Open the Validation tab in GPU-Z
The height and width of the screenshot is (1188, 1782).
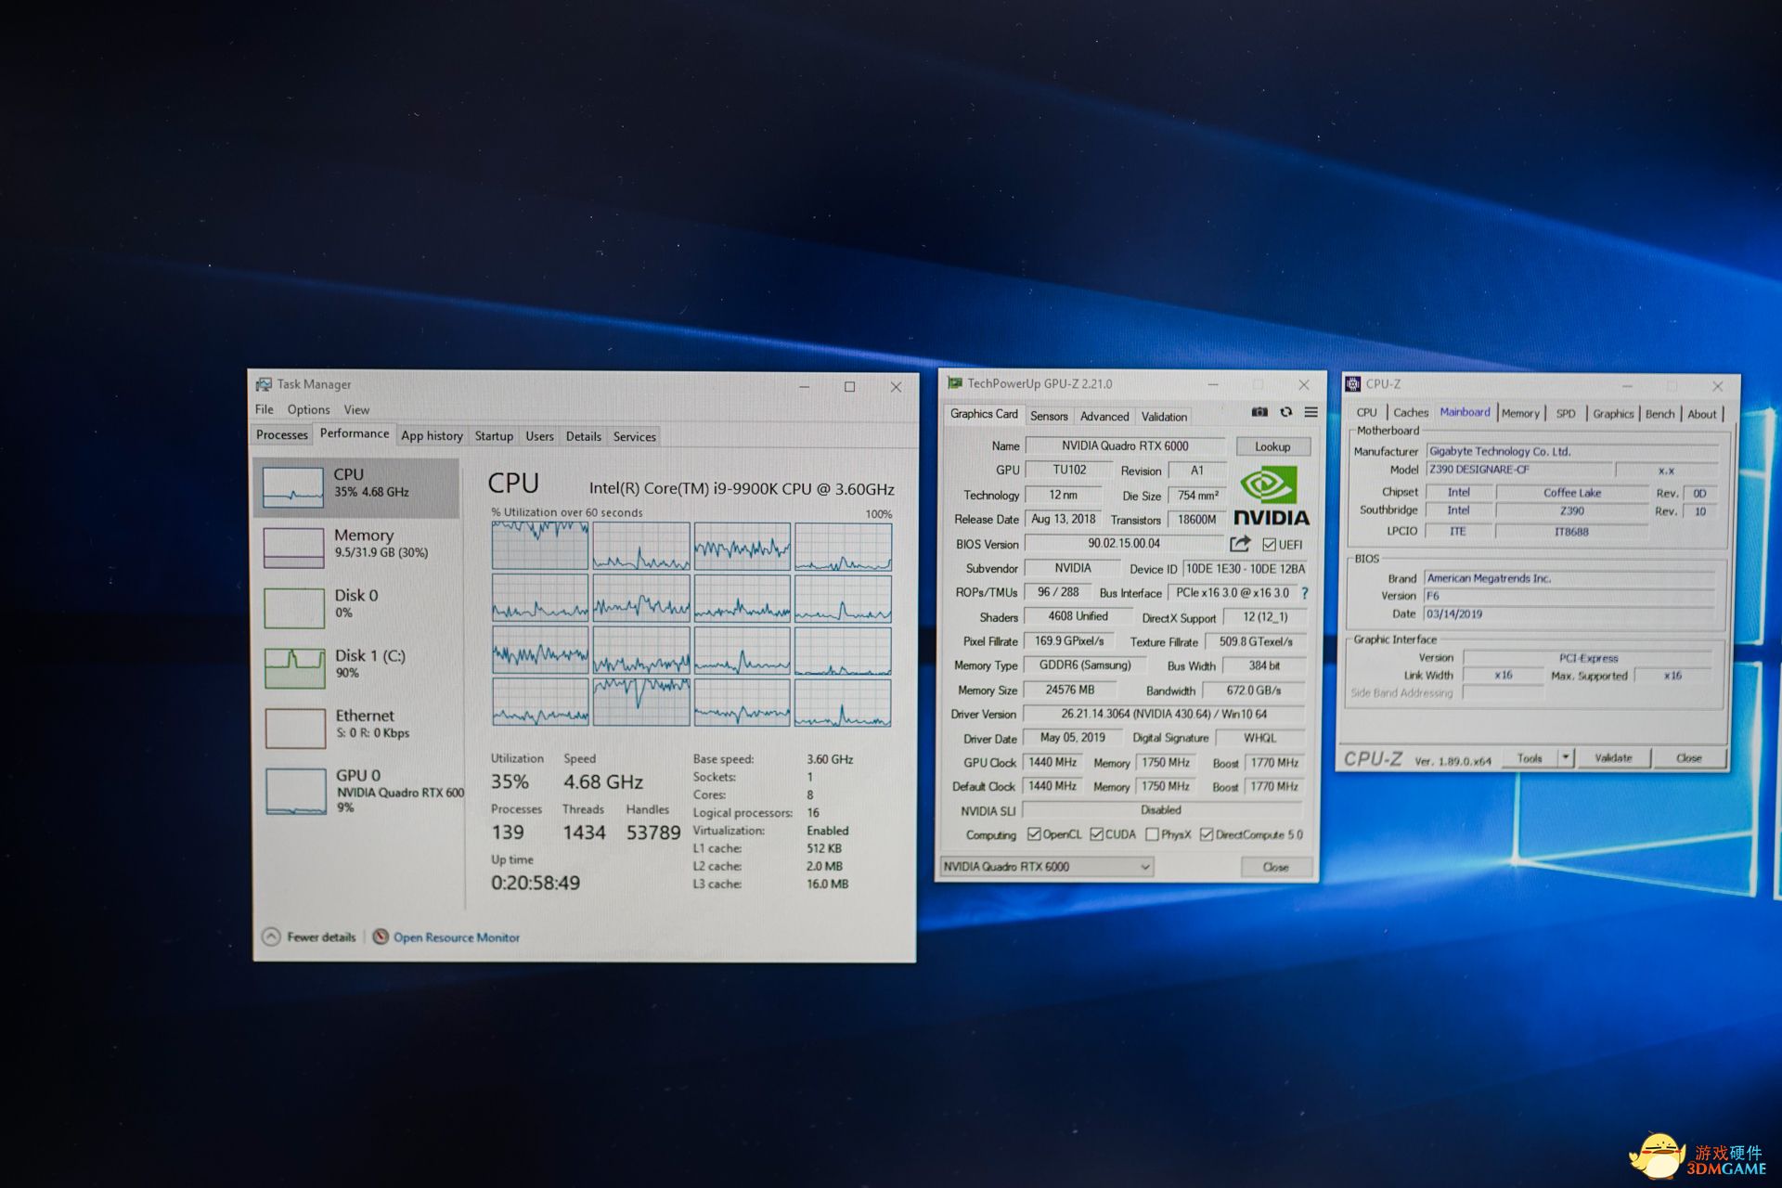click(x=1164, y=417)
